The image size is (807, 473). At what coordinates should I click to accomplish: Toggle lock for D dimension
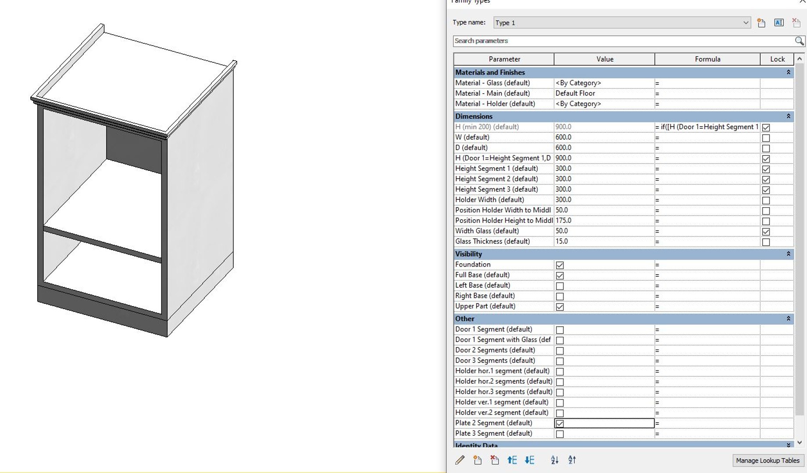click(766, 148)
